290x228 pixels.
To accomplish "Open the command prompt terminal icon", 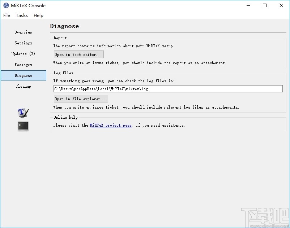I will point(23,126).
